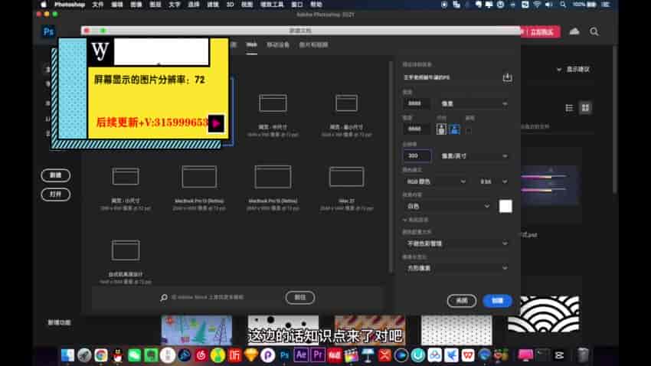
Task: Choose the desktop HD design preset
Action: [x=126, y=261]
